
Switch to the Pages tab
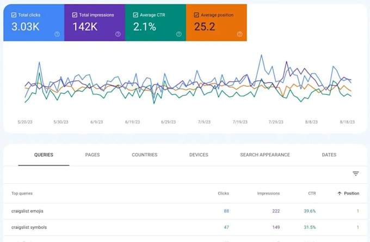(92, 155)
